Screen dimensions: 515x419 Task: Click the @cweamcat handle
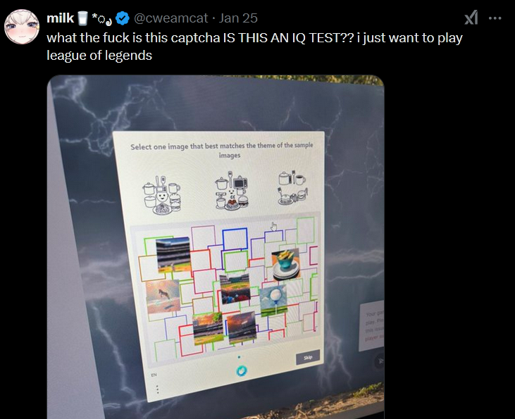[x=170, y=18]
